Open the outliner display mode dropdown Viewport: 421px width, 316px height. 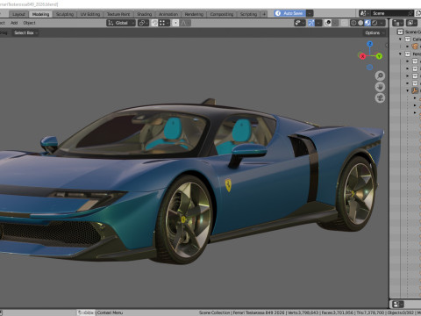tap(412, 23)
